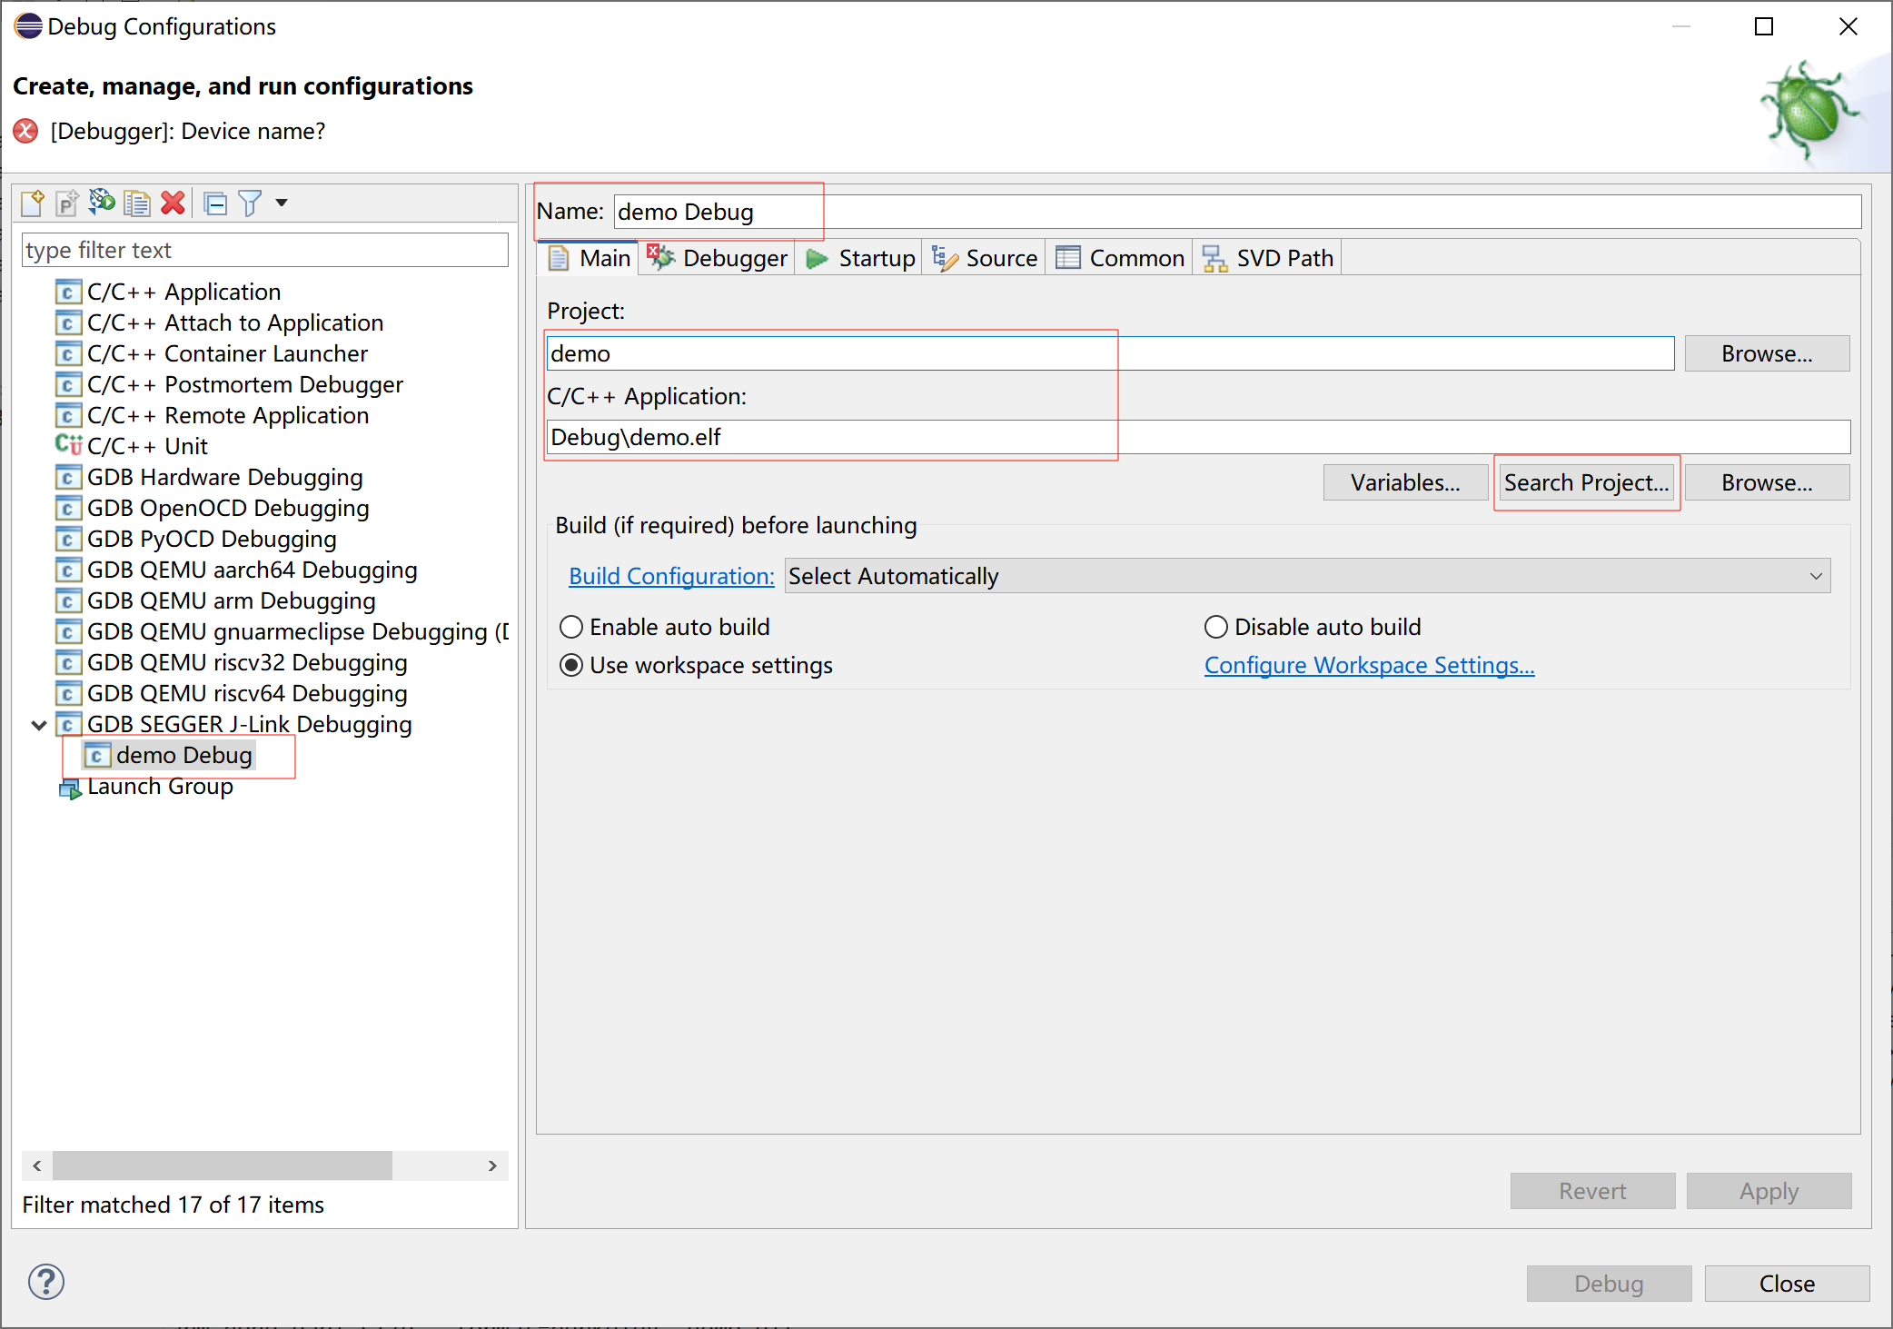Choose Use workspace settings radio button
Image resolution: width=1893 pixels, height=1329 pixels.
coord(571,665)
